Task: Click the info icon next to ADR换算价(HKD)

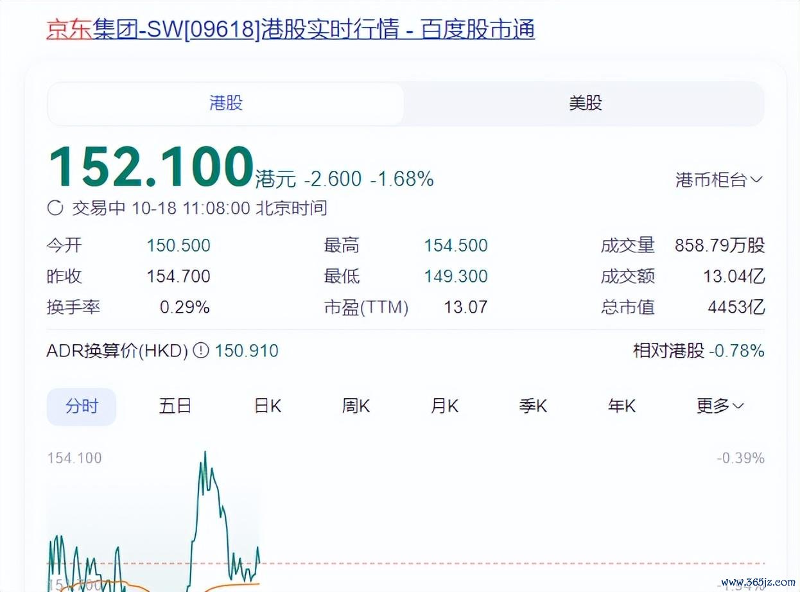Action: [x=201, y=351]
